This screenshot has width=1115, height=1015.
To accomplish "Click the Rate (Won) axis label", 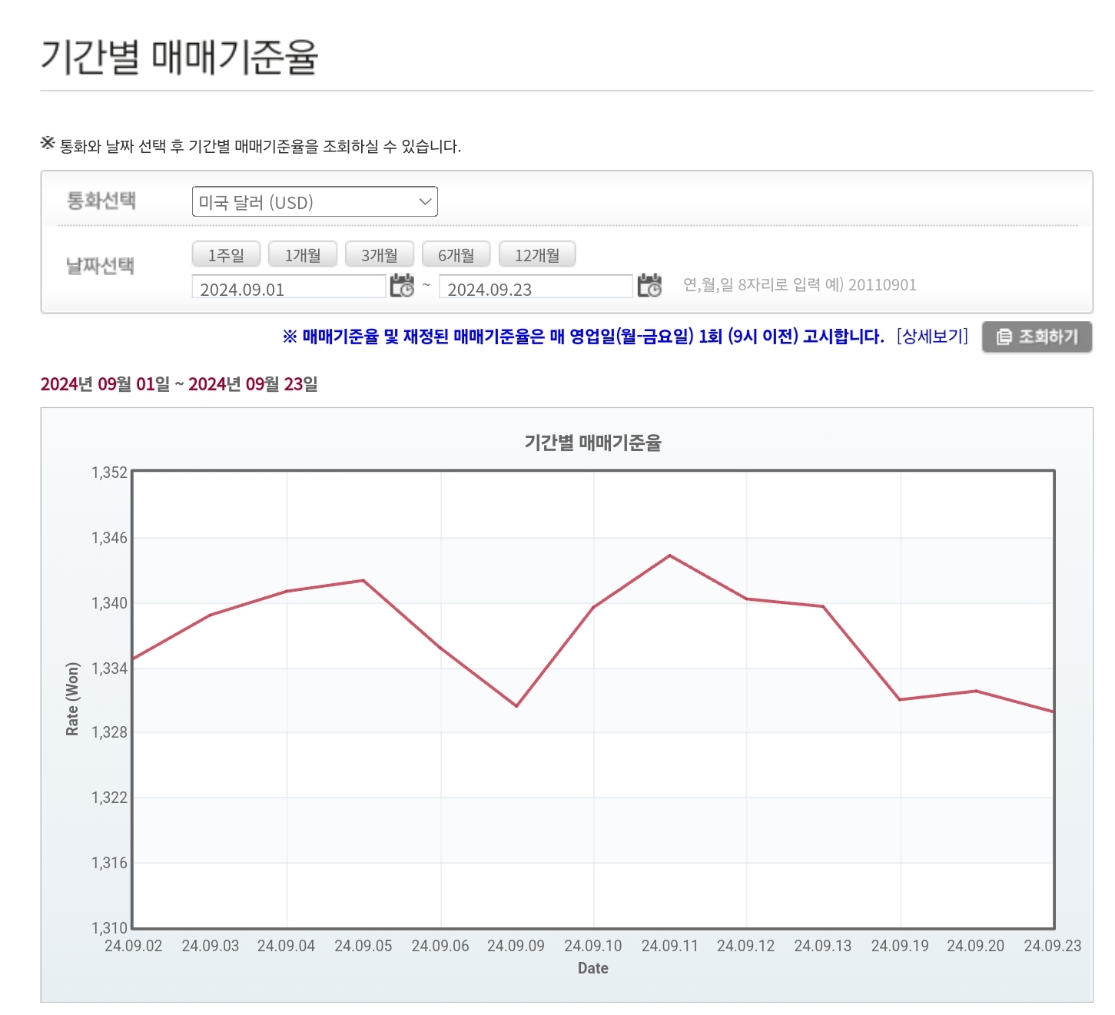I will tap(72, 699).
